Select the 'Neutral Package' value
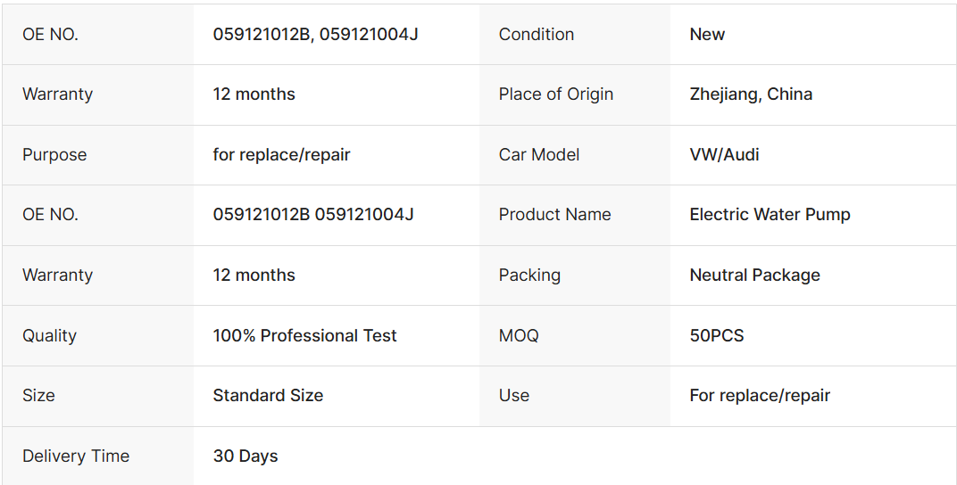957x485 pixels. pos(754,275)
